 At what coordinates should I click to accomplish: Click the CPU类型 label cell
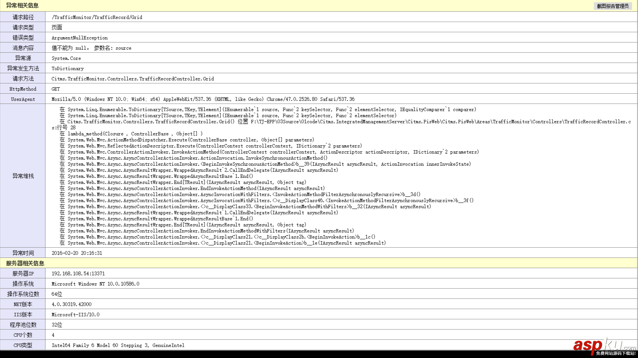click(23, 345)
